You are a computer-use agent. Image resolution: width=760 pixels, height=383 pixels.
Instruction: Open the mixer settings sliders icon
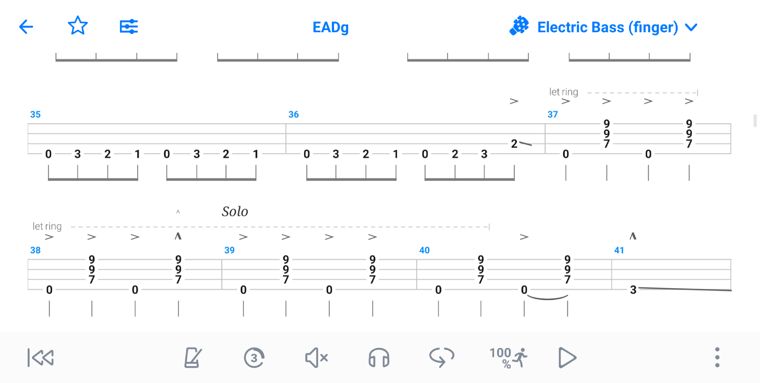(129, 27)
